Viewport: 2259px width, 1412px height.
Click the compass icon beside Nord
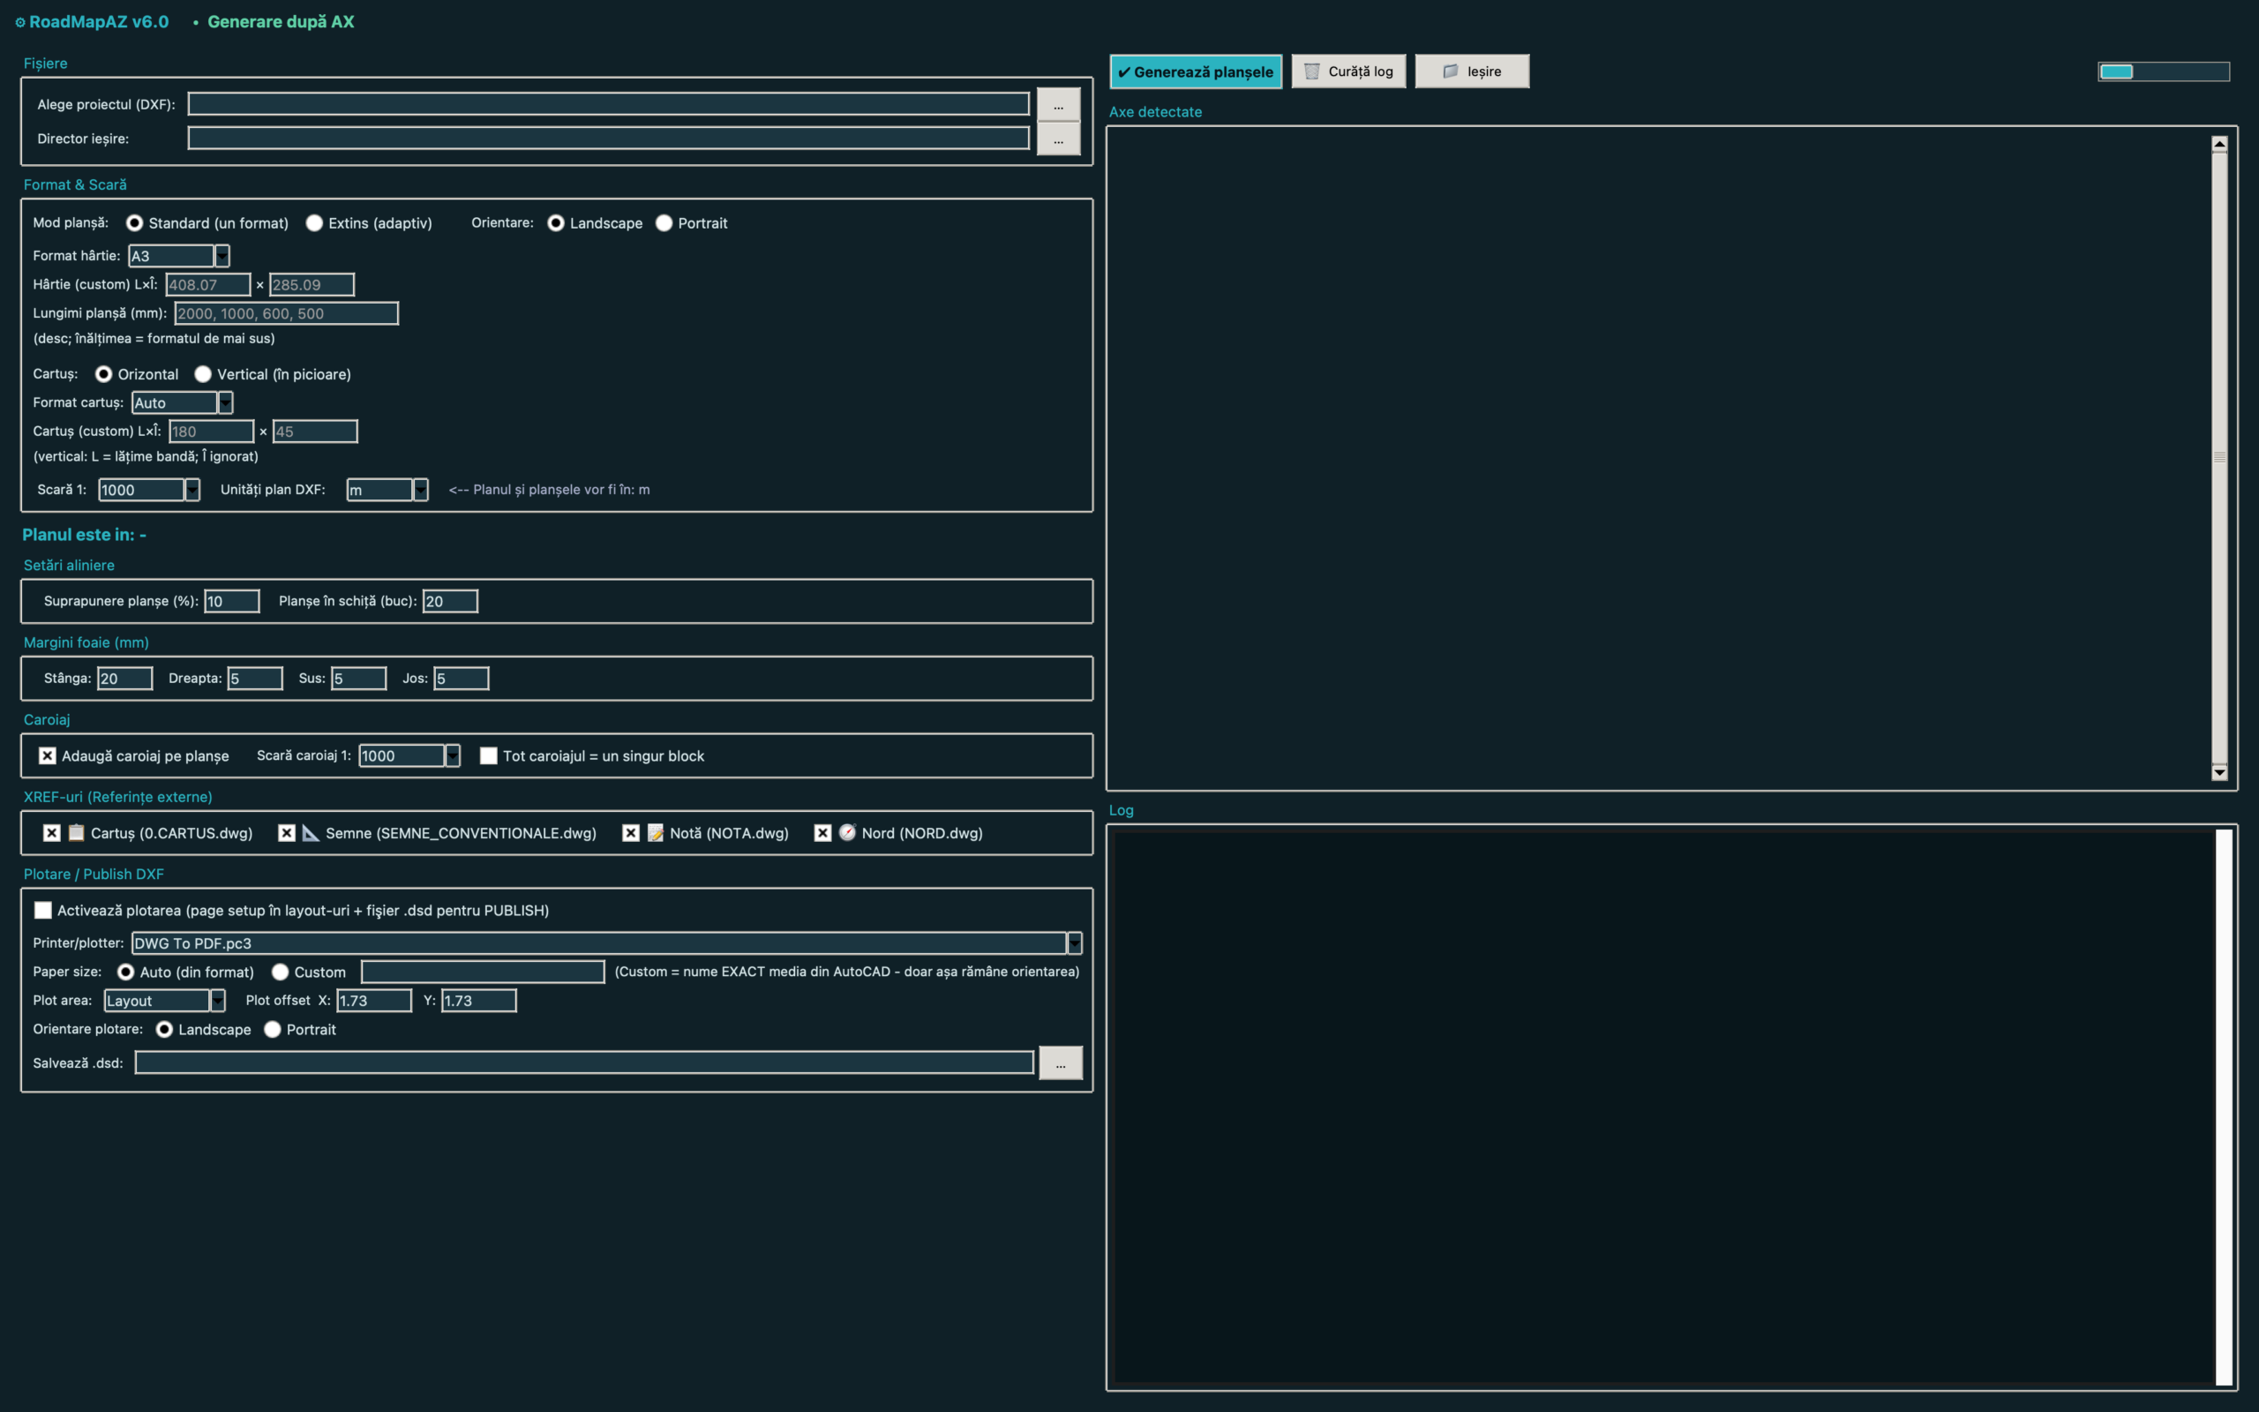pos(846,832)
